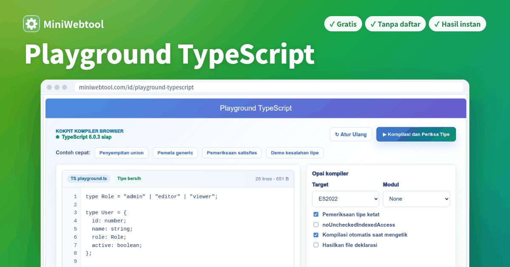Click code line 1 type Role declaration
This screenshot has width=510, height=267.
tap(152, 196)
